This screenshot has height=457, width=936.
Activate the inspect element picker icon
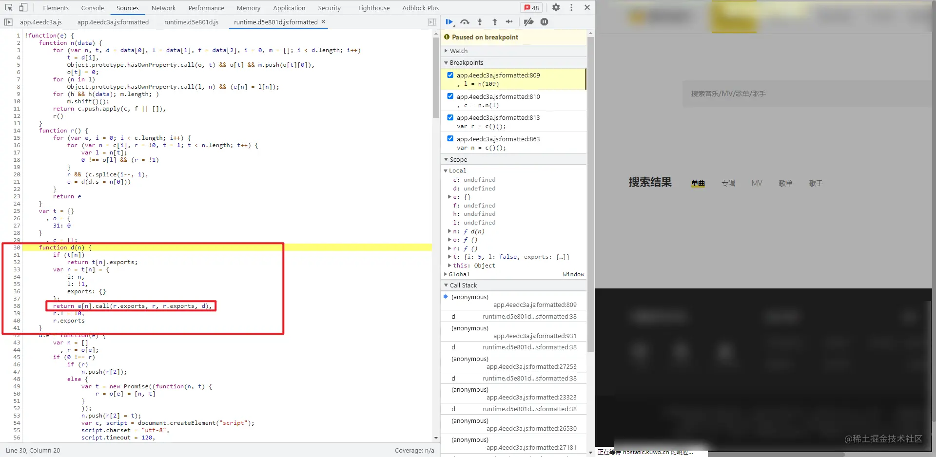[x=9, y=8]
